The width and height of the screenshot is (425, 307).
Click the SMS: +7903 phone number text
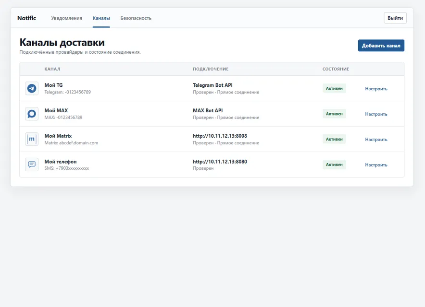67,168
